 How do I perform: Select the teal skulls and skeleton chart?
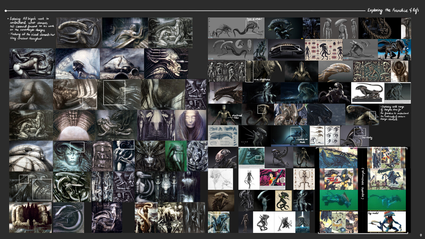(372, 71)
